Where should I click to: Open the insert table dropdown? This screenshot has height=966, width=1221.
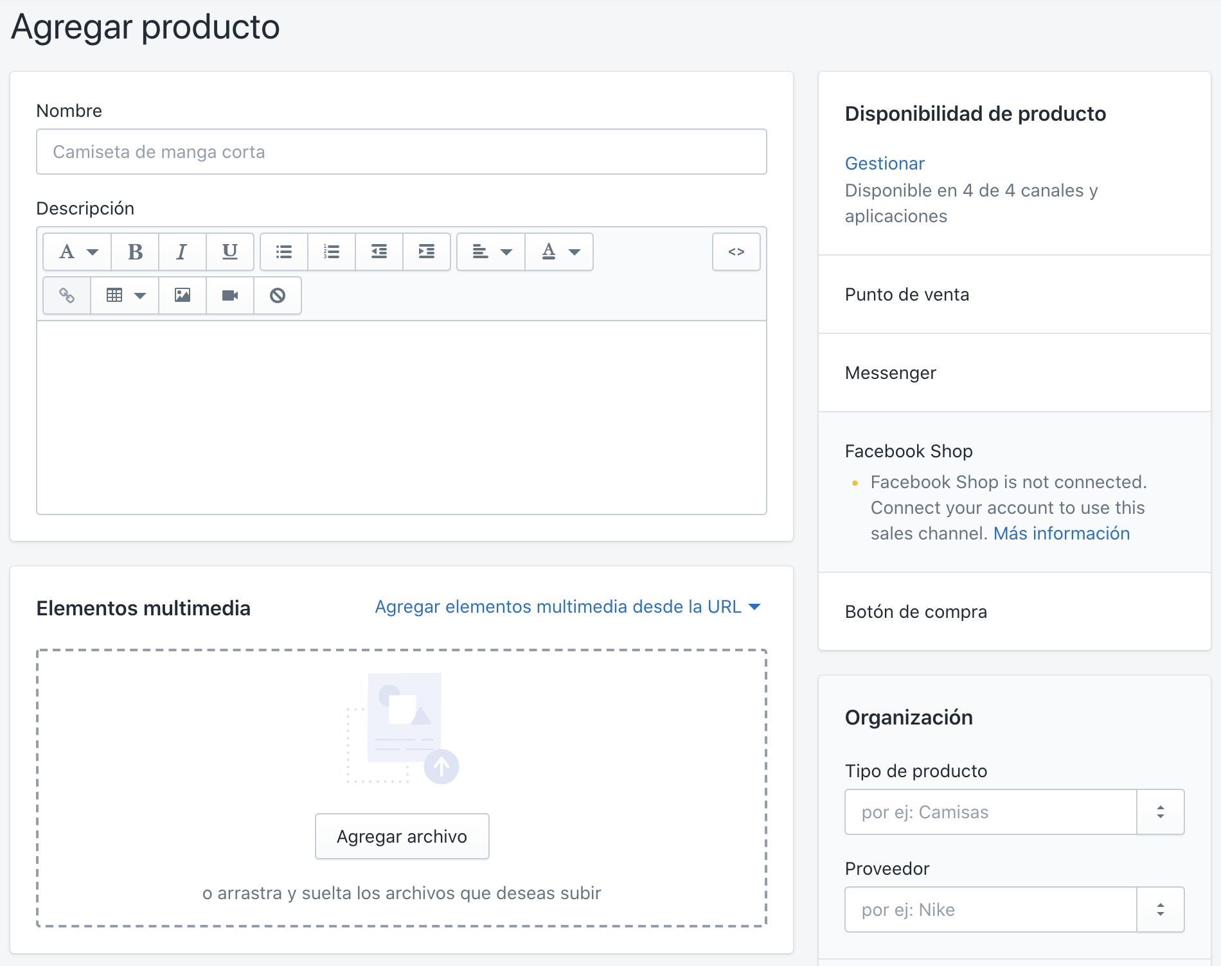click(x=125, y=295)
